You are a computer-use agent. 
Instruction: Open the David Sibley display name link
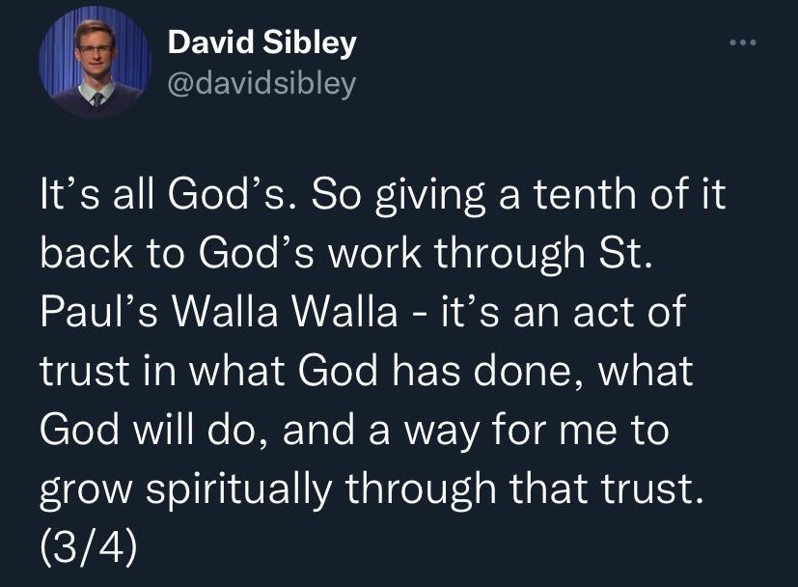pos(261,43)
